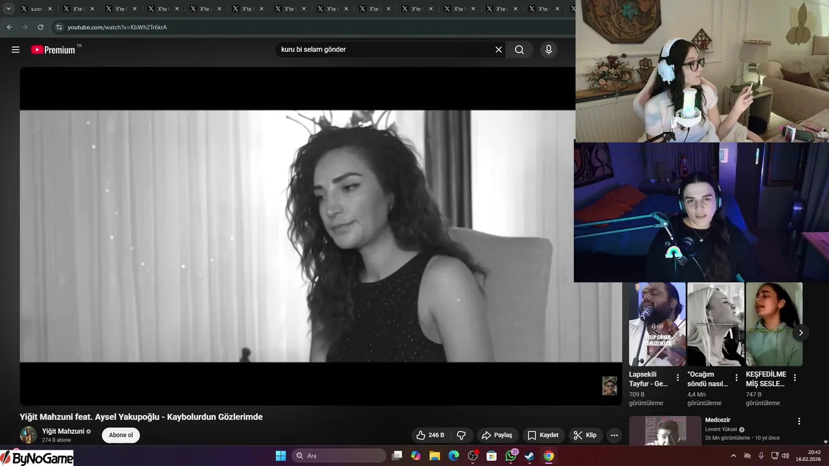829x466 pixels.
Task: Click the address bar URL
Action: 117,27
